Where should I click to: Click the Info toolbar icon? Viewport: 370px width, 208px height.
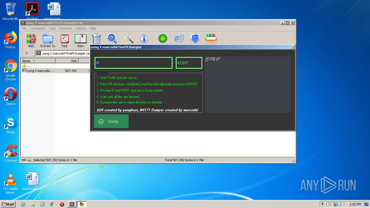144,39
